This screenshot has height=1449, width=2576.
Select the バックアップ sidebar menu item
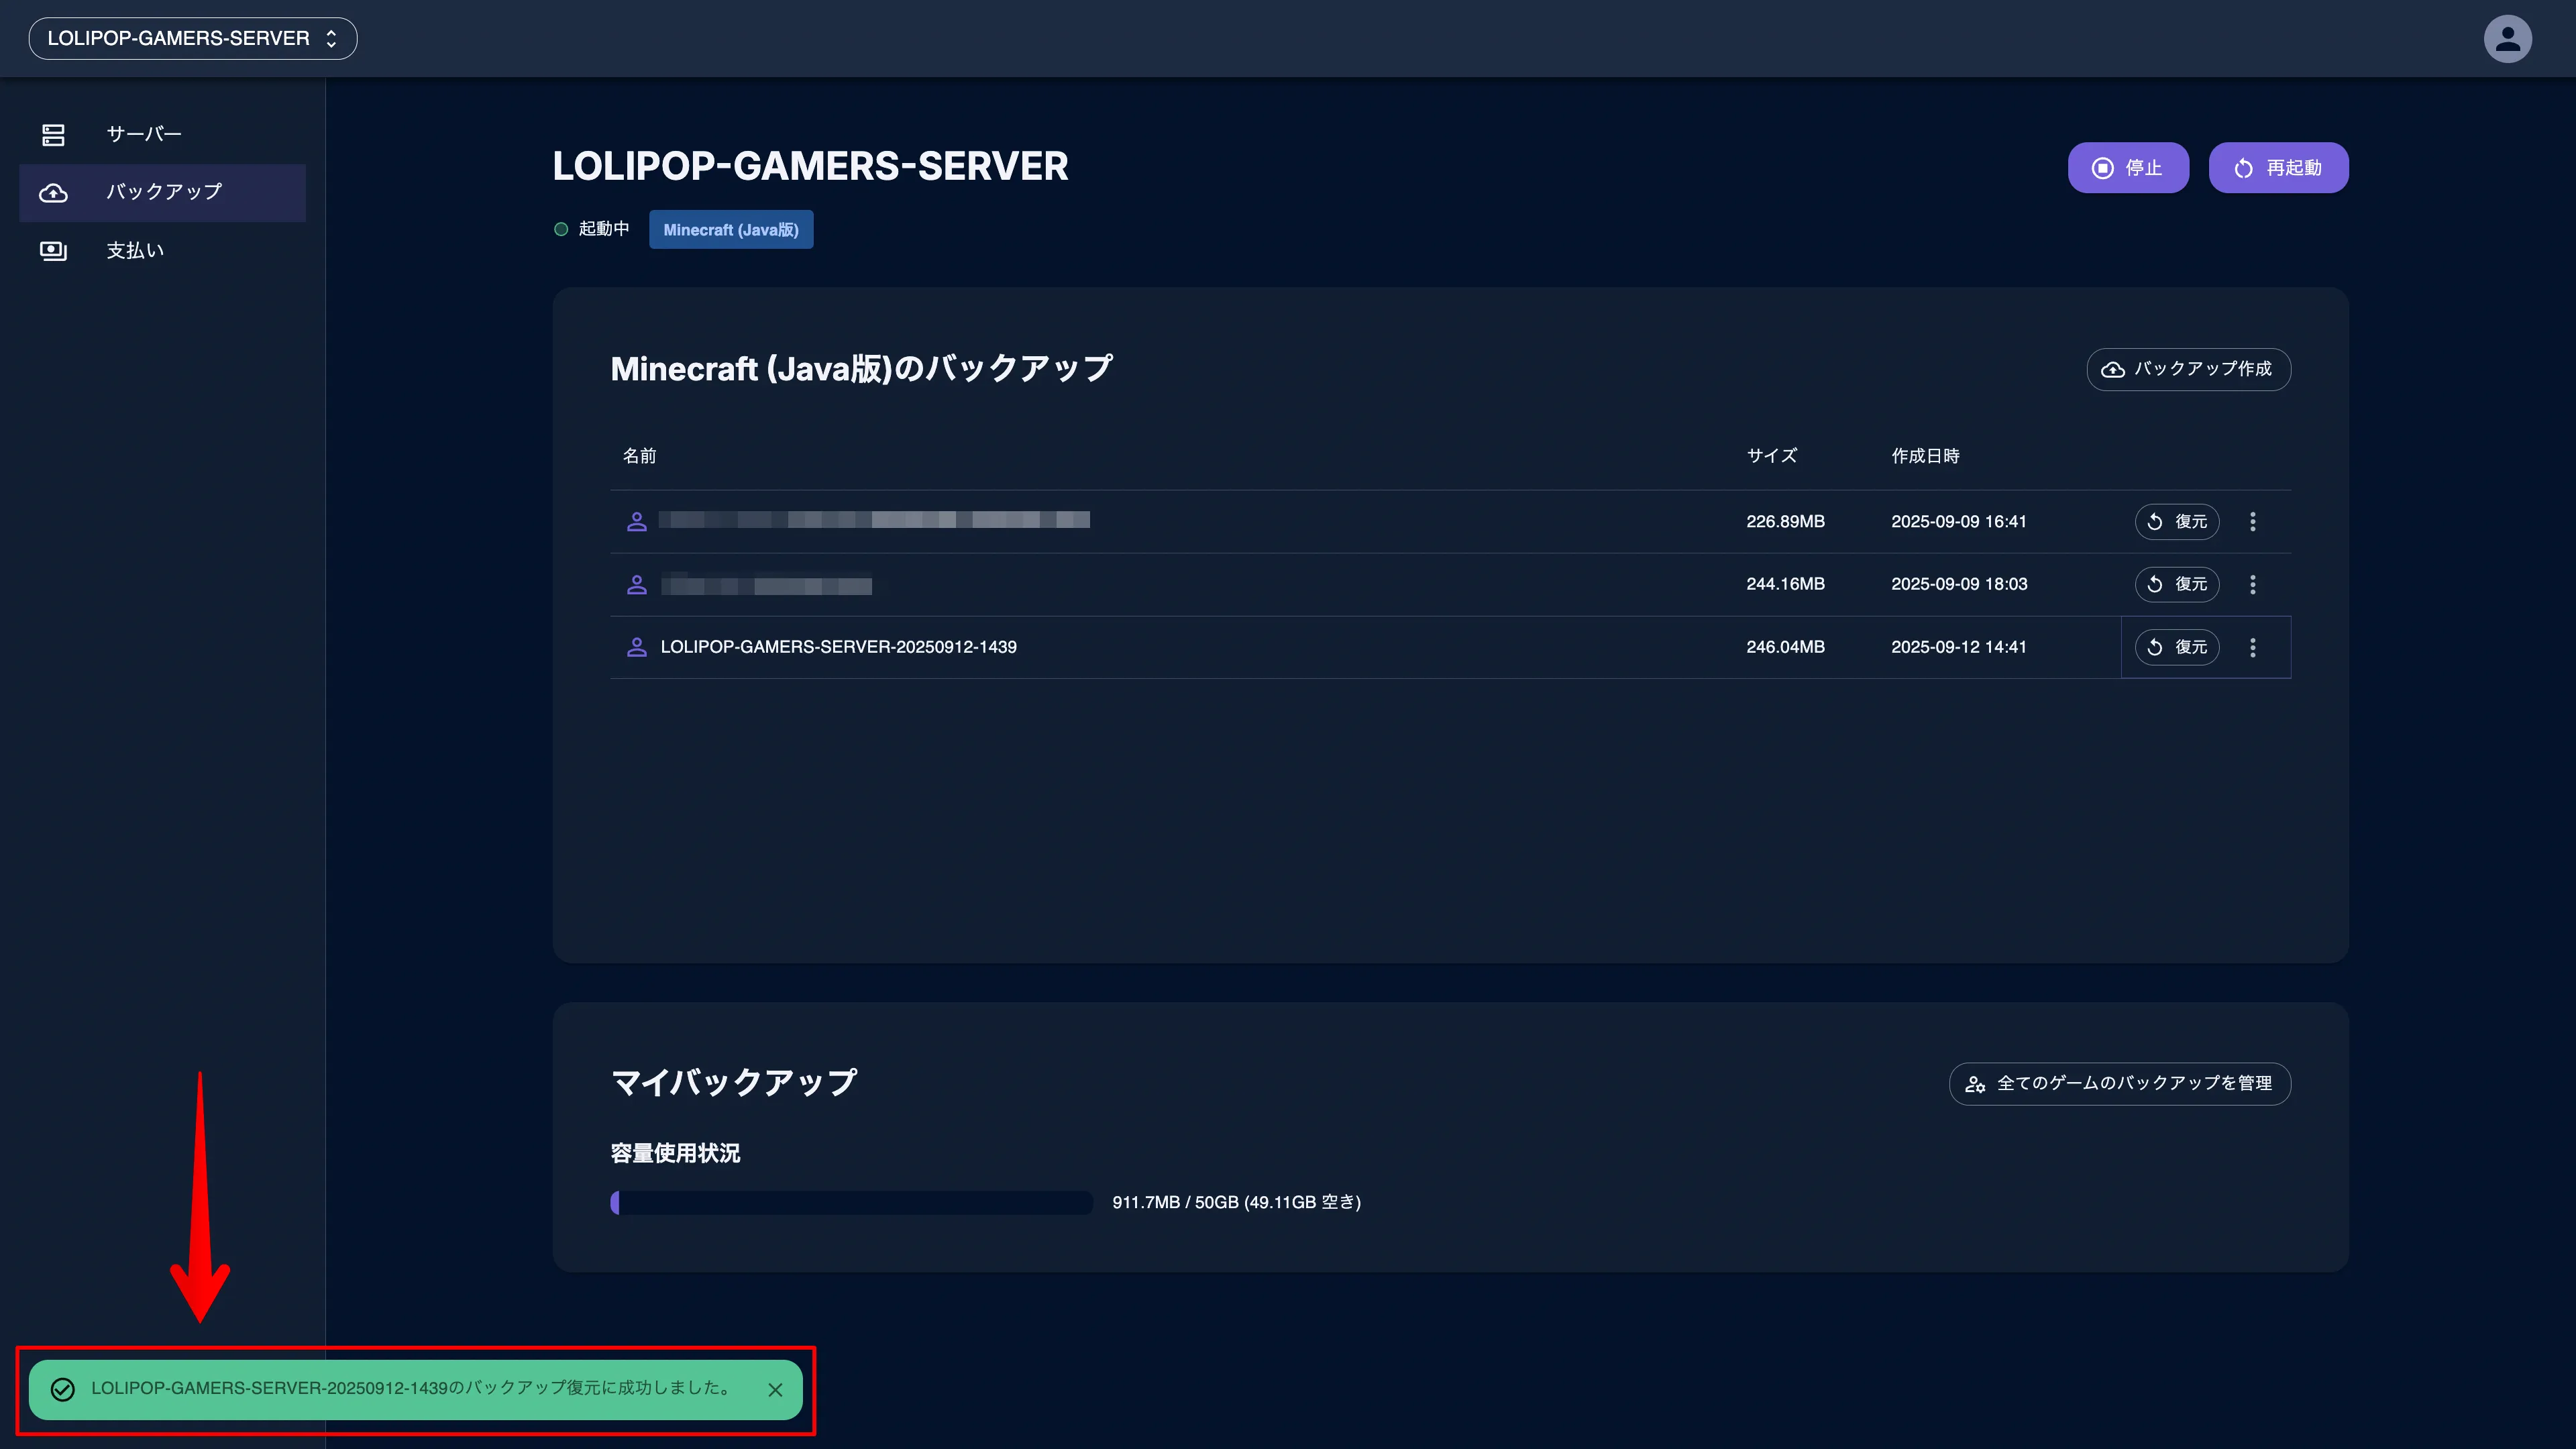pyautogui.click(x=164, y=192)
